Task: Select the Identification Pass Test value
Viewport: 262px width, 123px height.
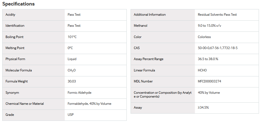Action: [x=74, y=26]
